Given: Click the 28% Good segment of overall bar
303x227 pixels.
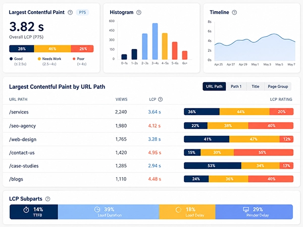Looking at the screenshot, I should pos(22,48).
